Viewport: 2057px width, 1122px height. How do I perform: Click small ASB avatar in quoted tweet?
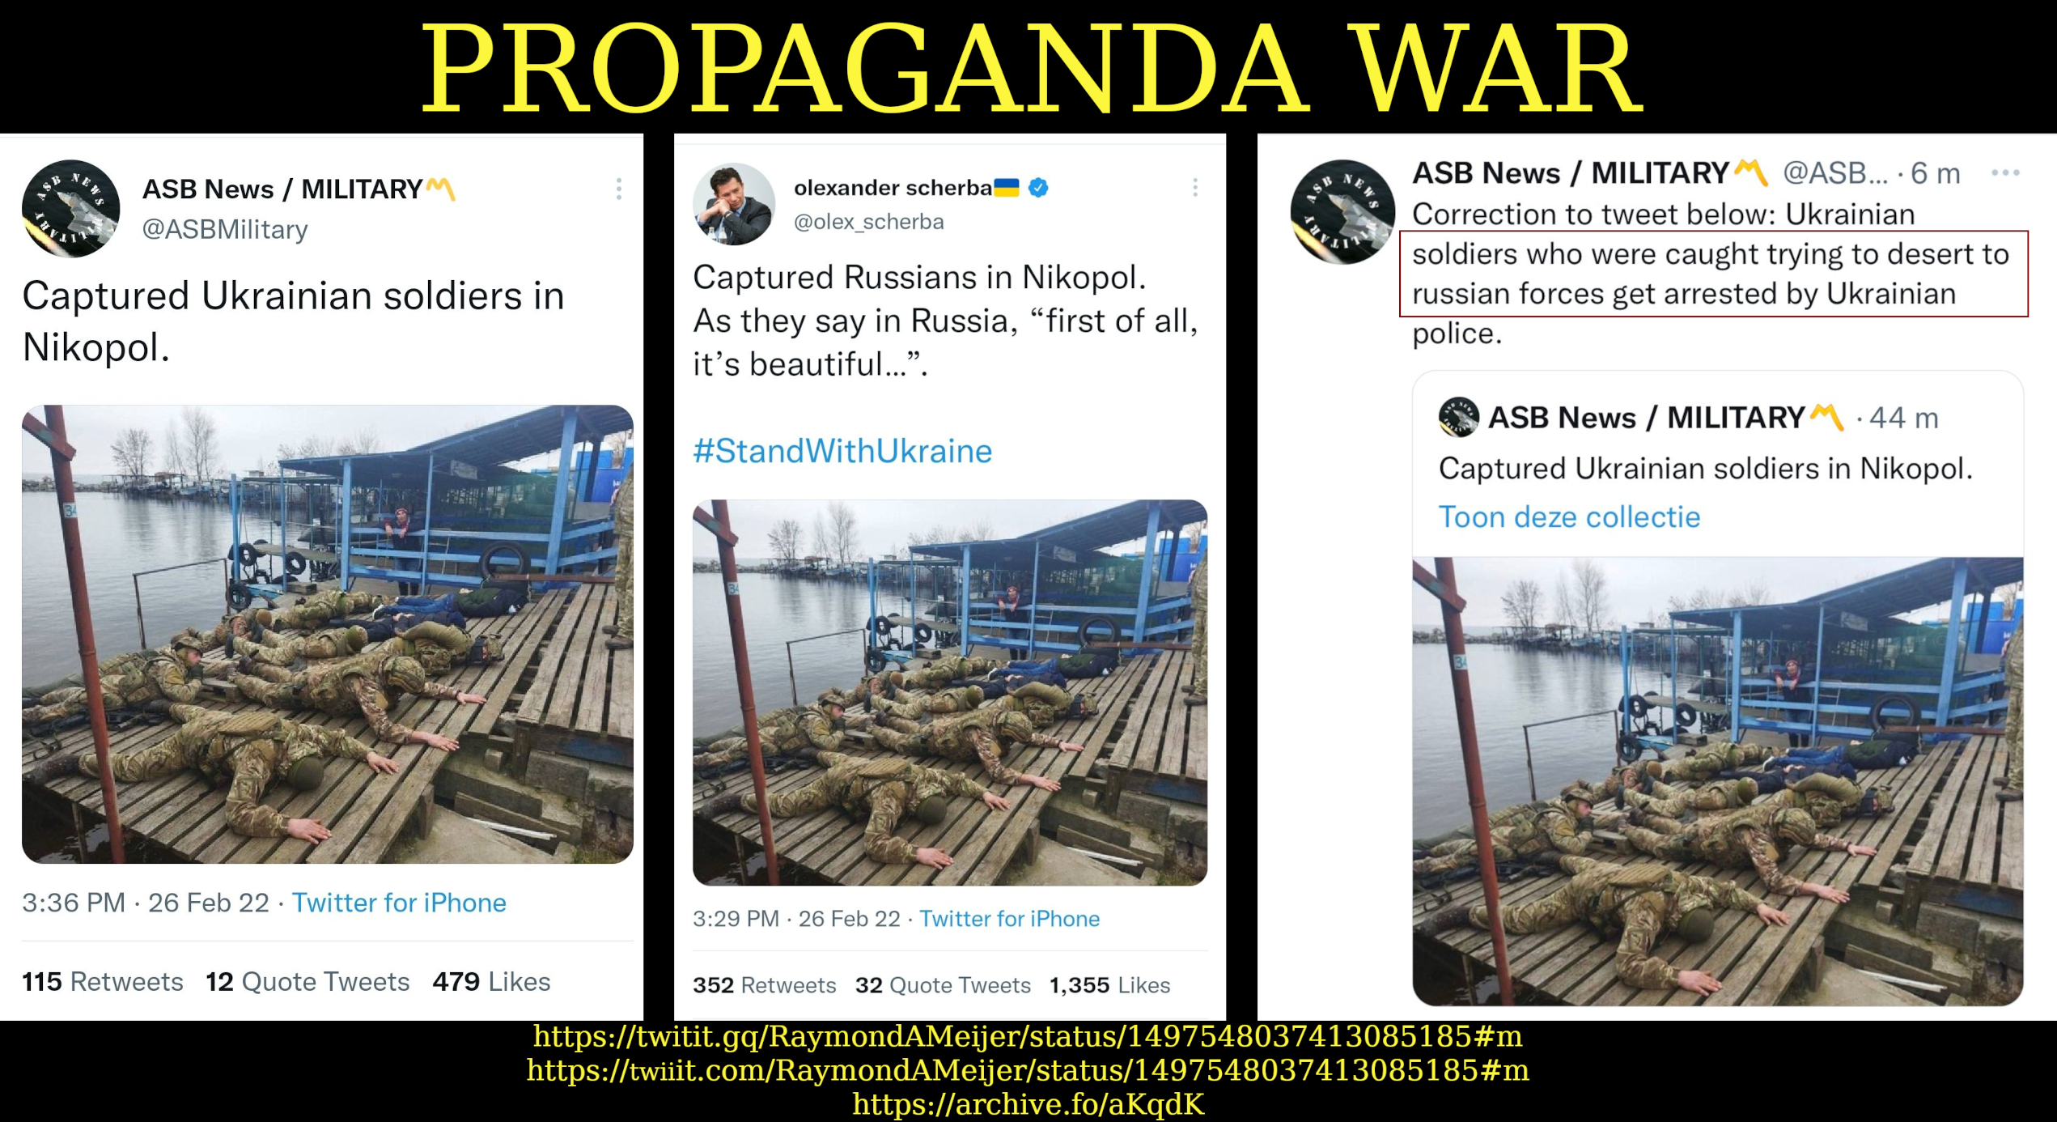1458,417
